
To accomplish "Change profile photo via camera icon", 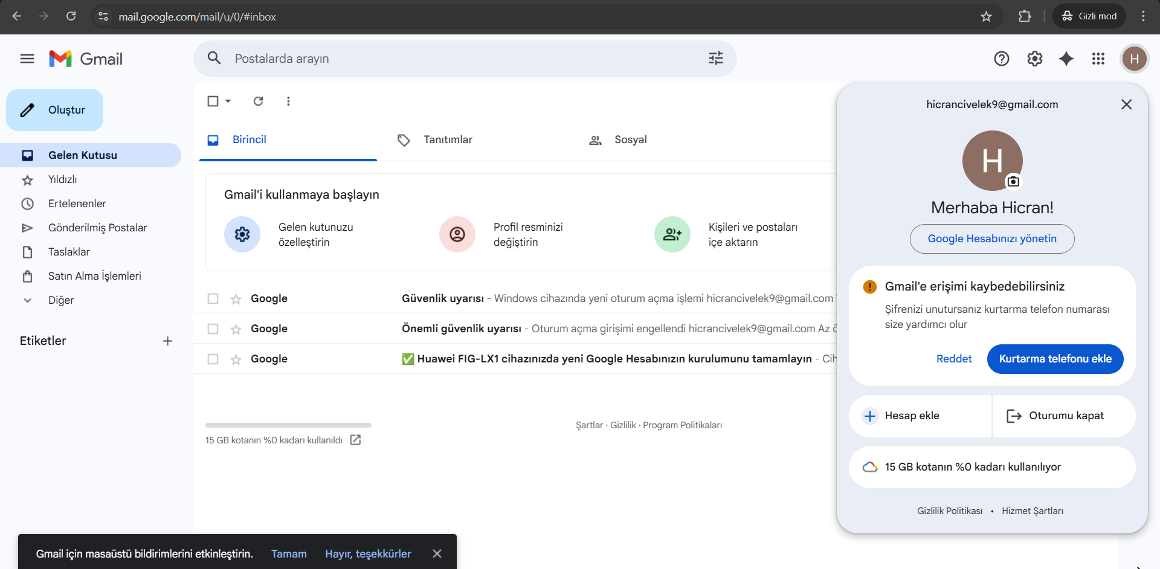I will [1013, 181].
